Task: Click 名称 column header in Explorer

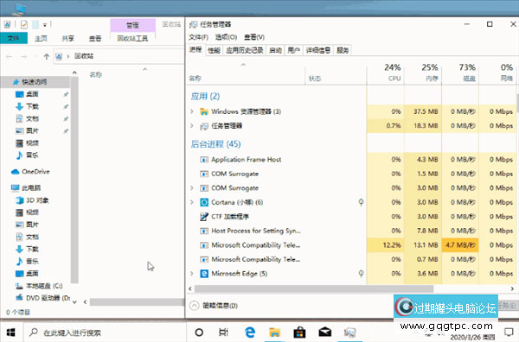Action: 96,74
